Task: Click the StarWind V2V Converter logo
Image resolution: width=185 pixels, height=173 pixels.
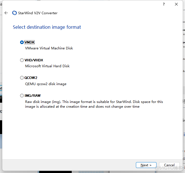Action: [x=15, y=13]
